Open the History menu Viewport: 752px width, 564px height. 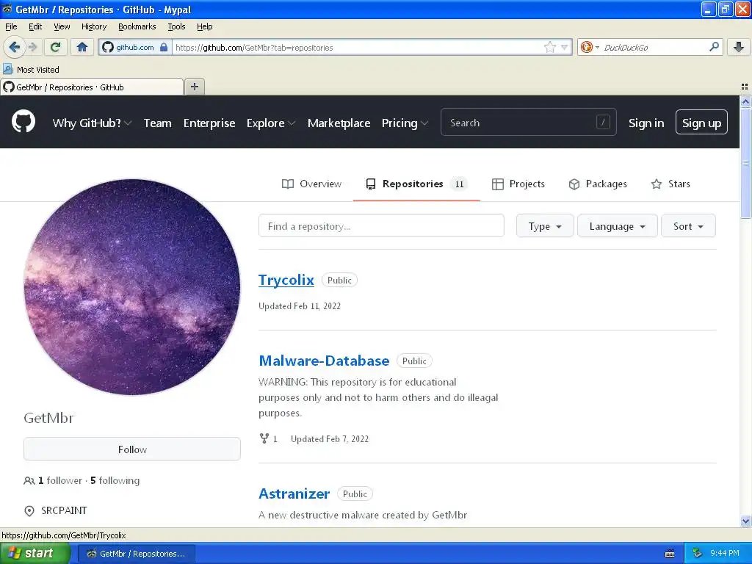[93, 26]
